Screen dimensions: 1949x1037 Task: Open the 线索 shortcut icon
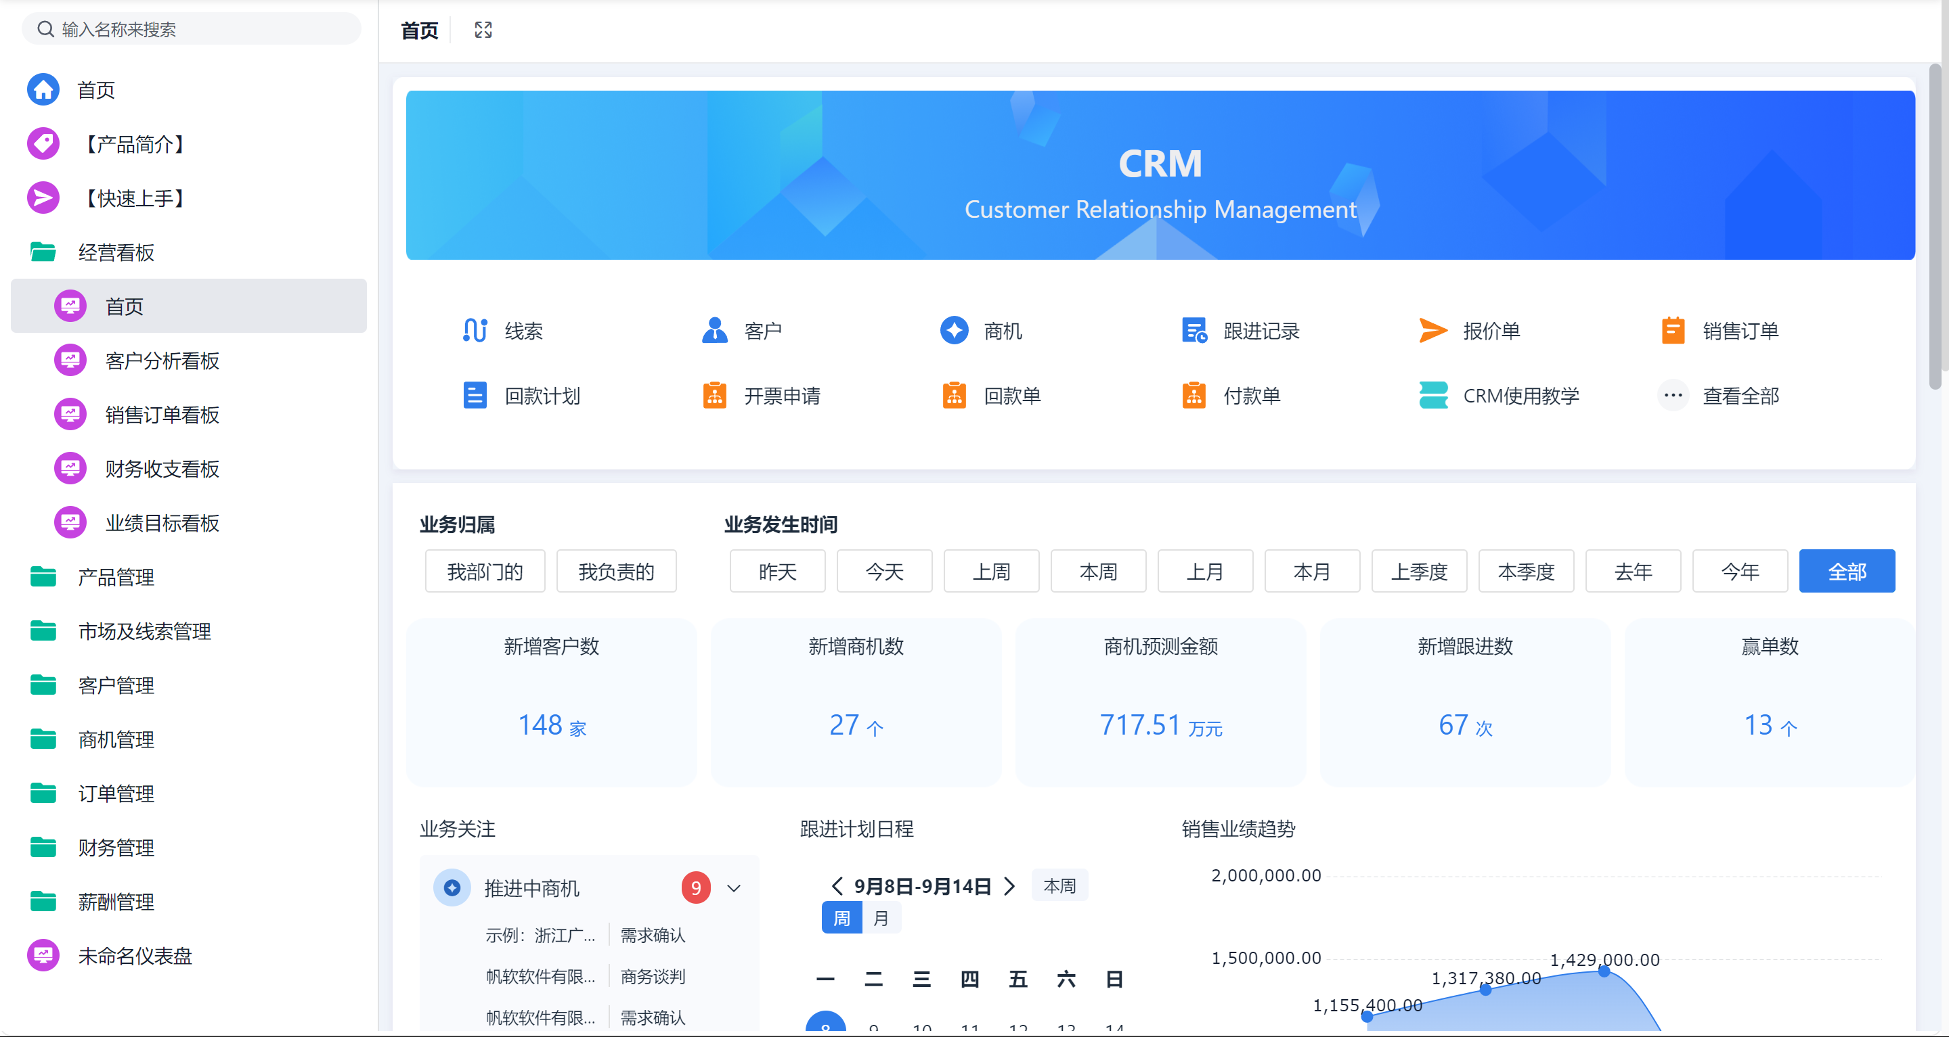(x=475, y=330)
